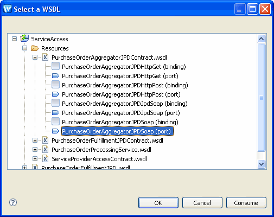The width and height of the screenshot is (274, 217).
Task: Click the tree scrollbar down arrow
Action: (x=261, y=164)
